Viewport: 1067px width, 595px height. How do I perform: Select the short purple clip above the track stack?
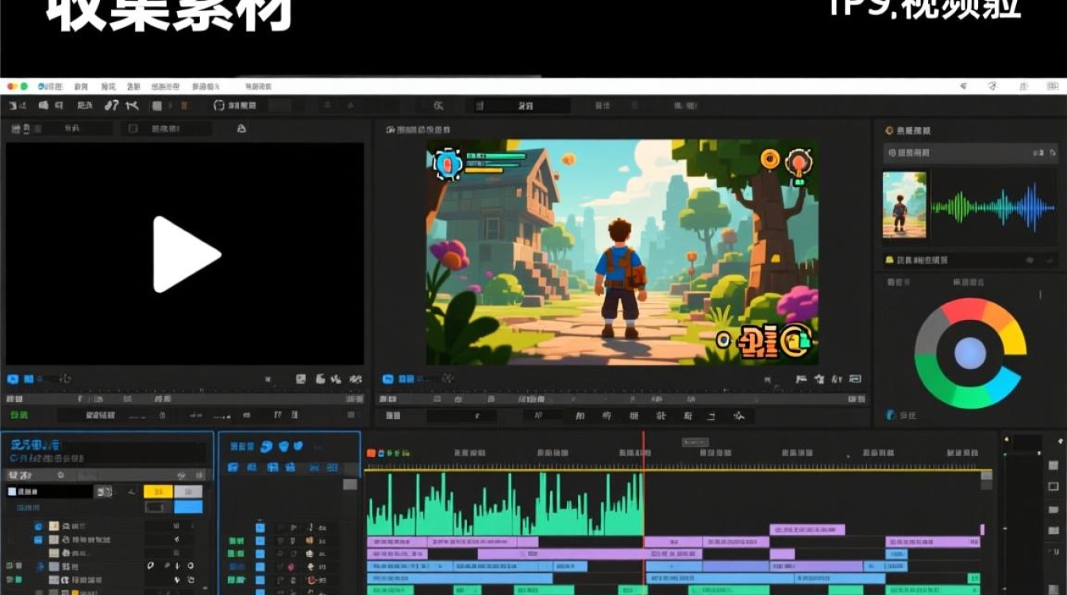807,529
